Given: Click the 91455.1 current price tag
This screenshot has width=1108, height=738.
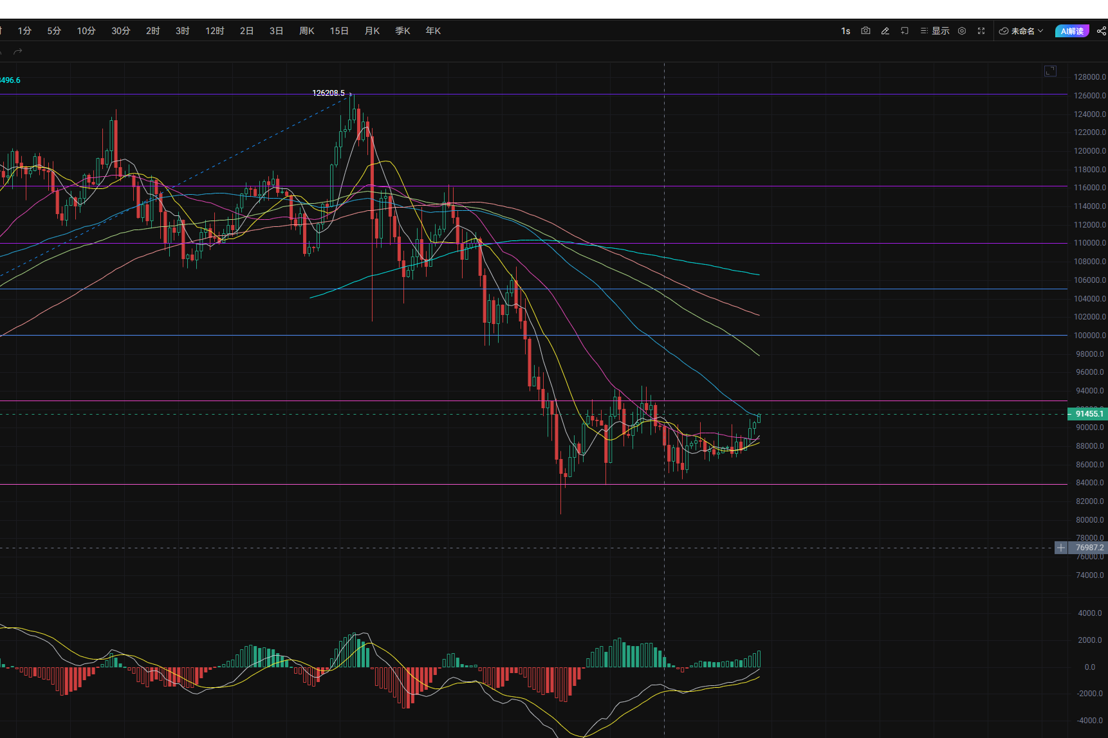Looking at the screenshot, I should 1089,413.
